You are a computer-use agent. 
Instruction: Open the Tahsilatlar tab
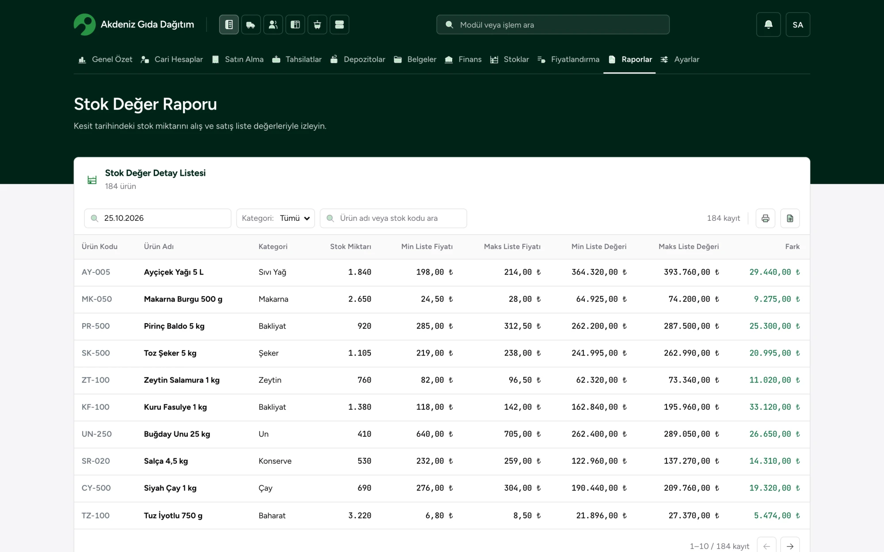click(297, 59)
